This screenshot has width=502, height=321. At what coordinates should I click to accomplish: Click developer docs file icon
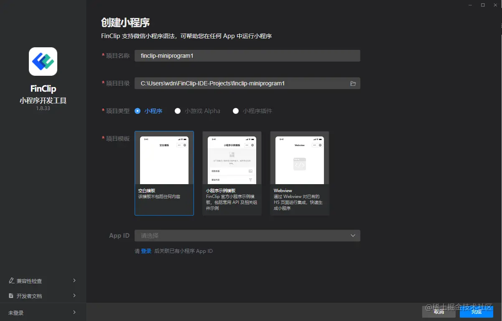(11, 296)
